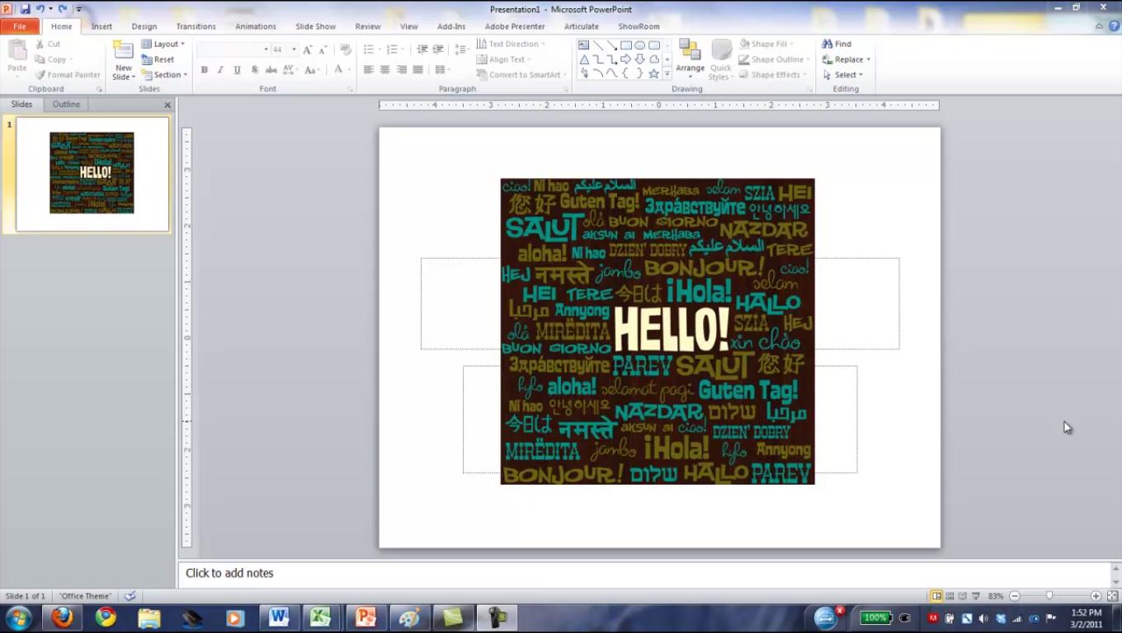
Task: Switch to the Outline pane tab
Action: pos(66,105)
